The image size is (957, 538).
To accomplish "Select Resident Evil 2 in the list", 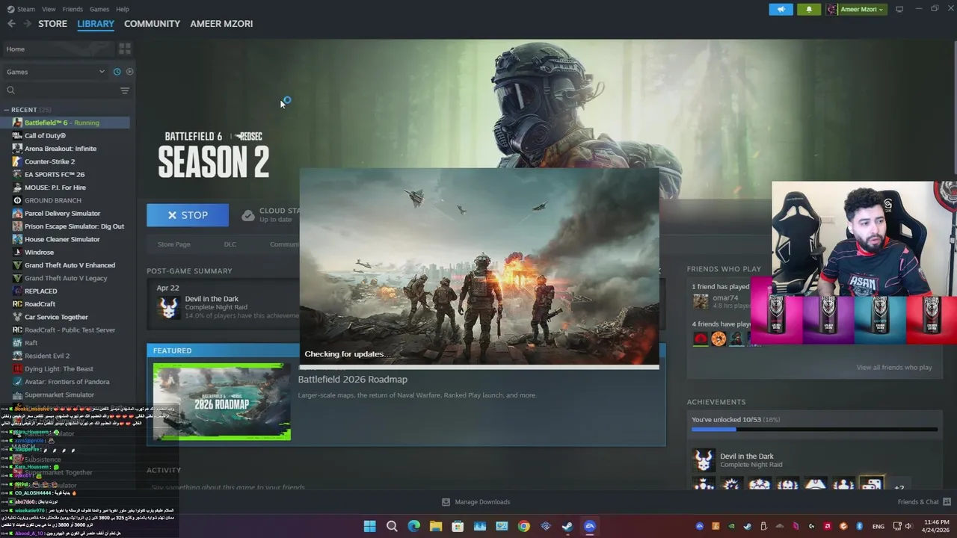I will [46, 356].
